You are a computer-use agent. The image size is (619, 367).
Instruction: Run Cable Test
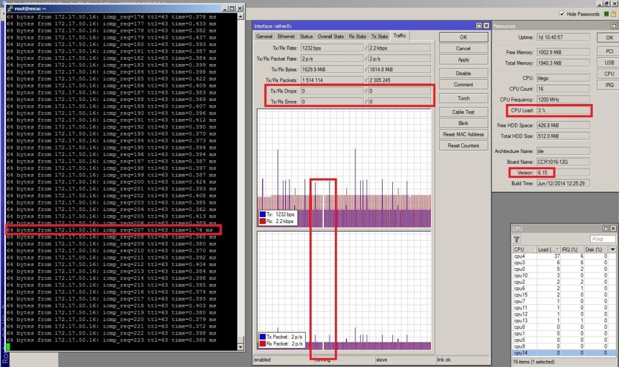coord(464,112)
